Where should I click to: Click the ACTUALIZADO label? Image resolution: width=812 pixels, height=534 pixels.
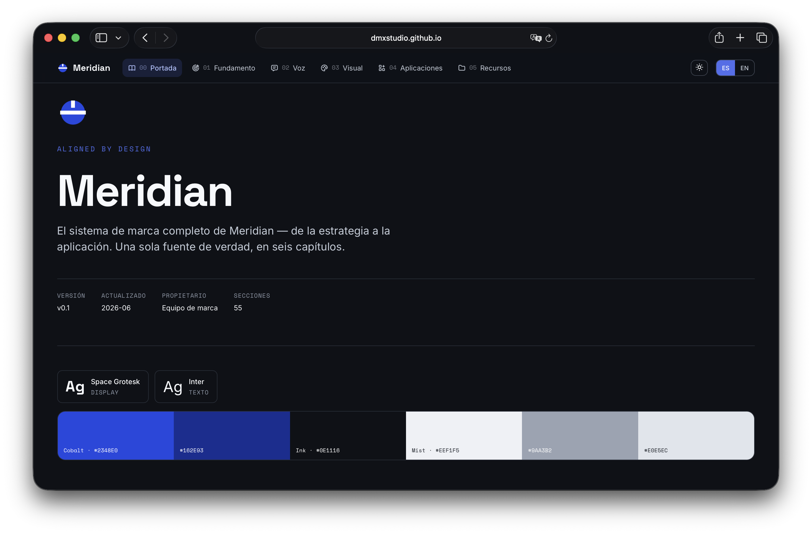point(124,296)
